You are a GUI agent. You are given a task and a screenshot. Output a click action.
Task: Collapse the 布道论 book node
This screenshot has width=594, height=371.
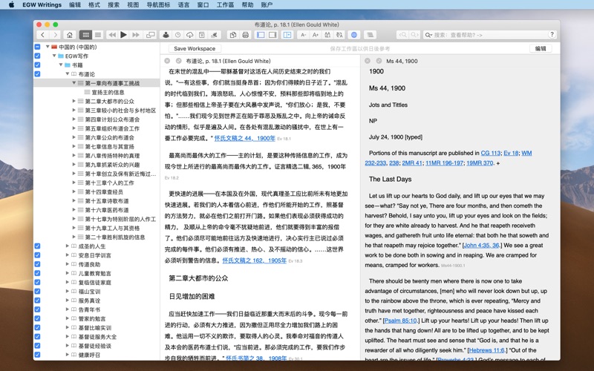[68, 74]
